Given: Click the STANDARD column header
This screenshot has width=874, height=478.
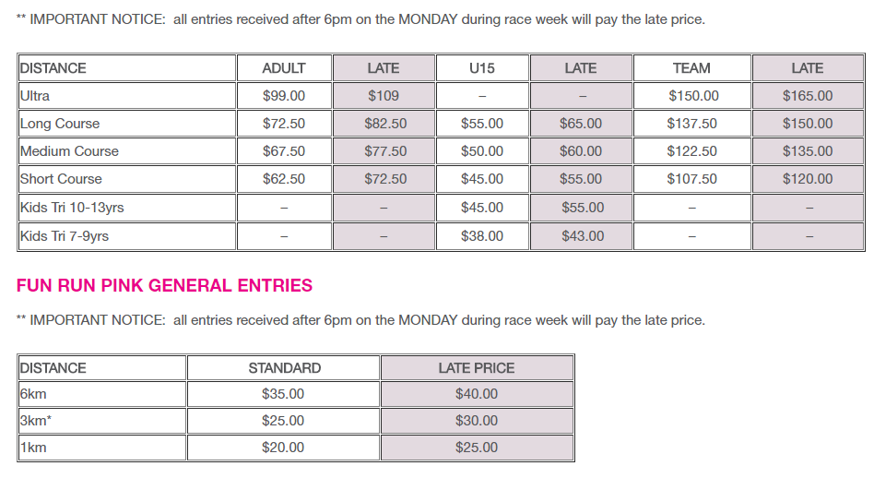Looking at the screenshot, I should coord(284,368).
